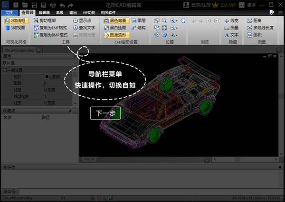Toggle pin on 命令行 command line panel
This screenshot has height=202, width=285.
[280, 167]
